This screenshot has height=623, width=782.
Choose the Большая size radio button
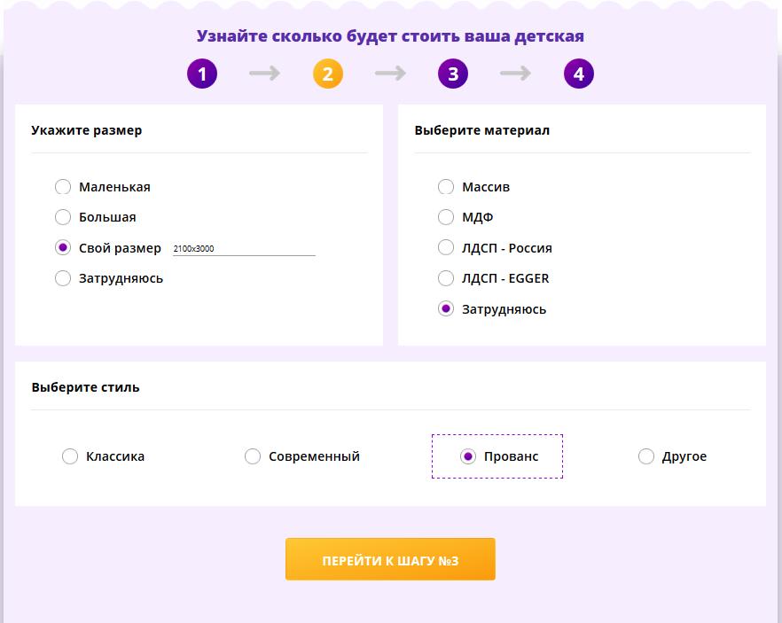pyautogui.click(x=63, y=217)
